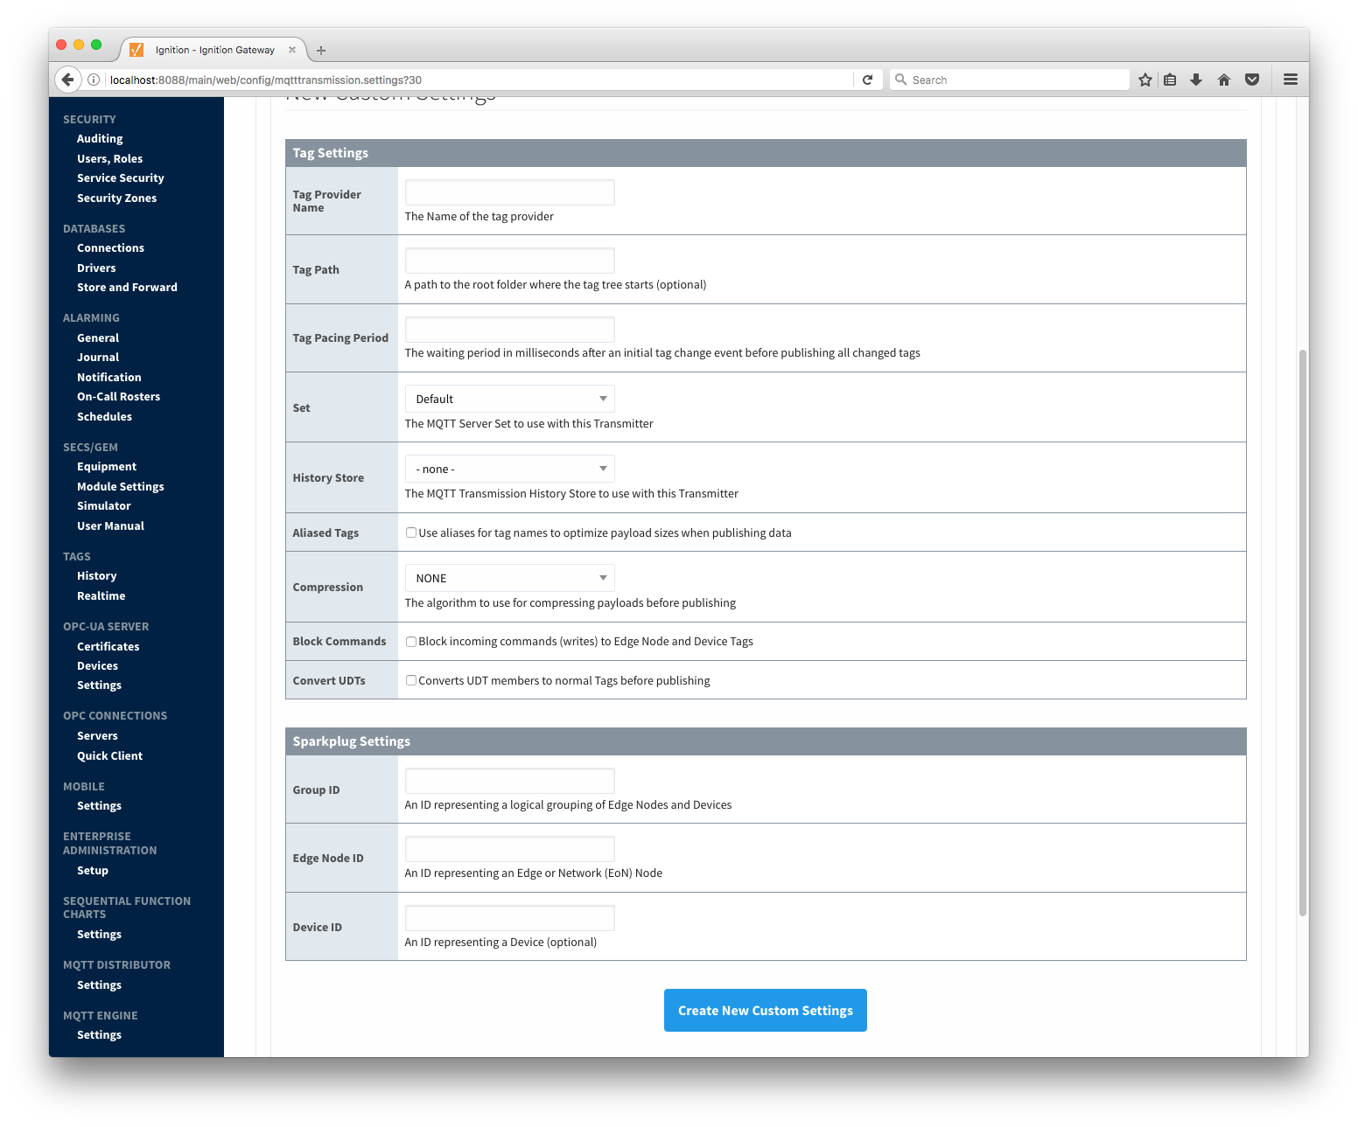Enable the Aliased Tags checkbox
Image resolution: width=1358 pixels, height=1127 pixels.
point(410,532)
